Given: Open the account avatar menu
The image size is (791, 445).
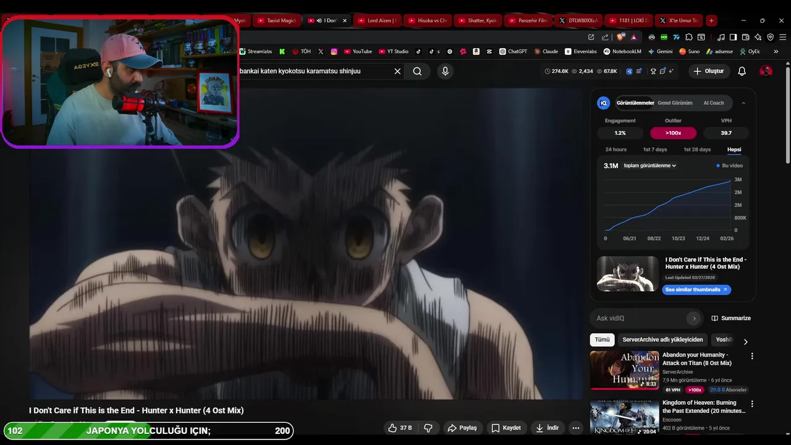Looking at the screenshot, I should tap(766, 71).
